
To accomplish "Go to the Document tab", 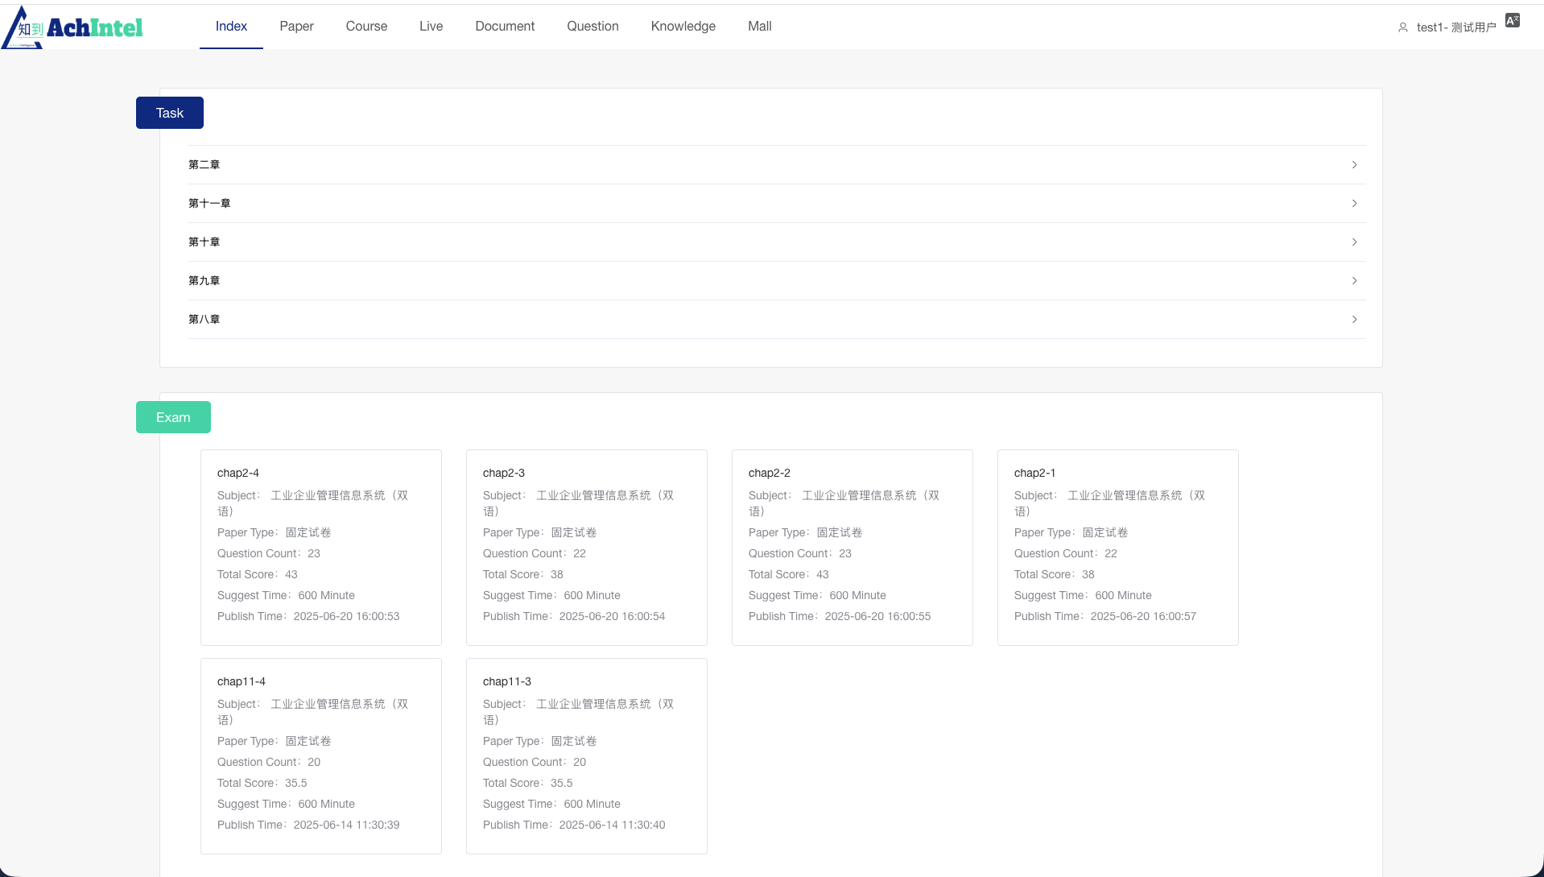I will (x=505, y=27).
